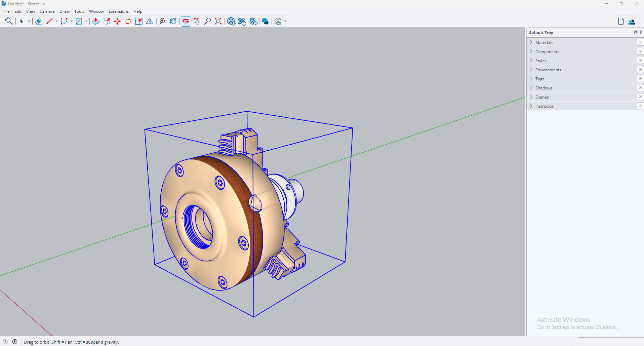Viewport: 644px width, 346px height.
Task: Select the Move tool
Action: tap(117, 21)
